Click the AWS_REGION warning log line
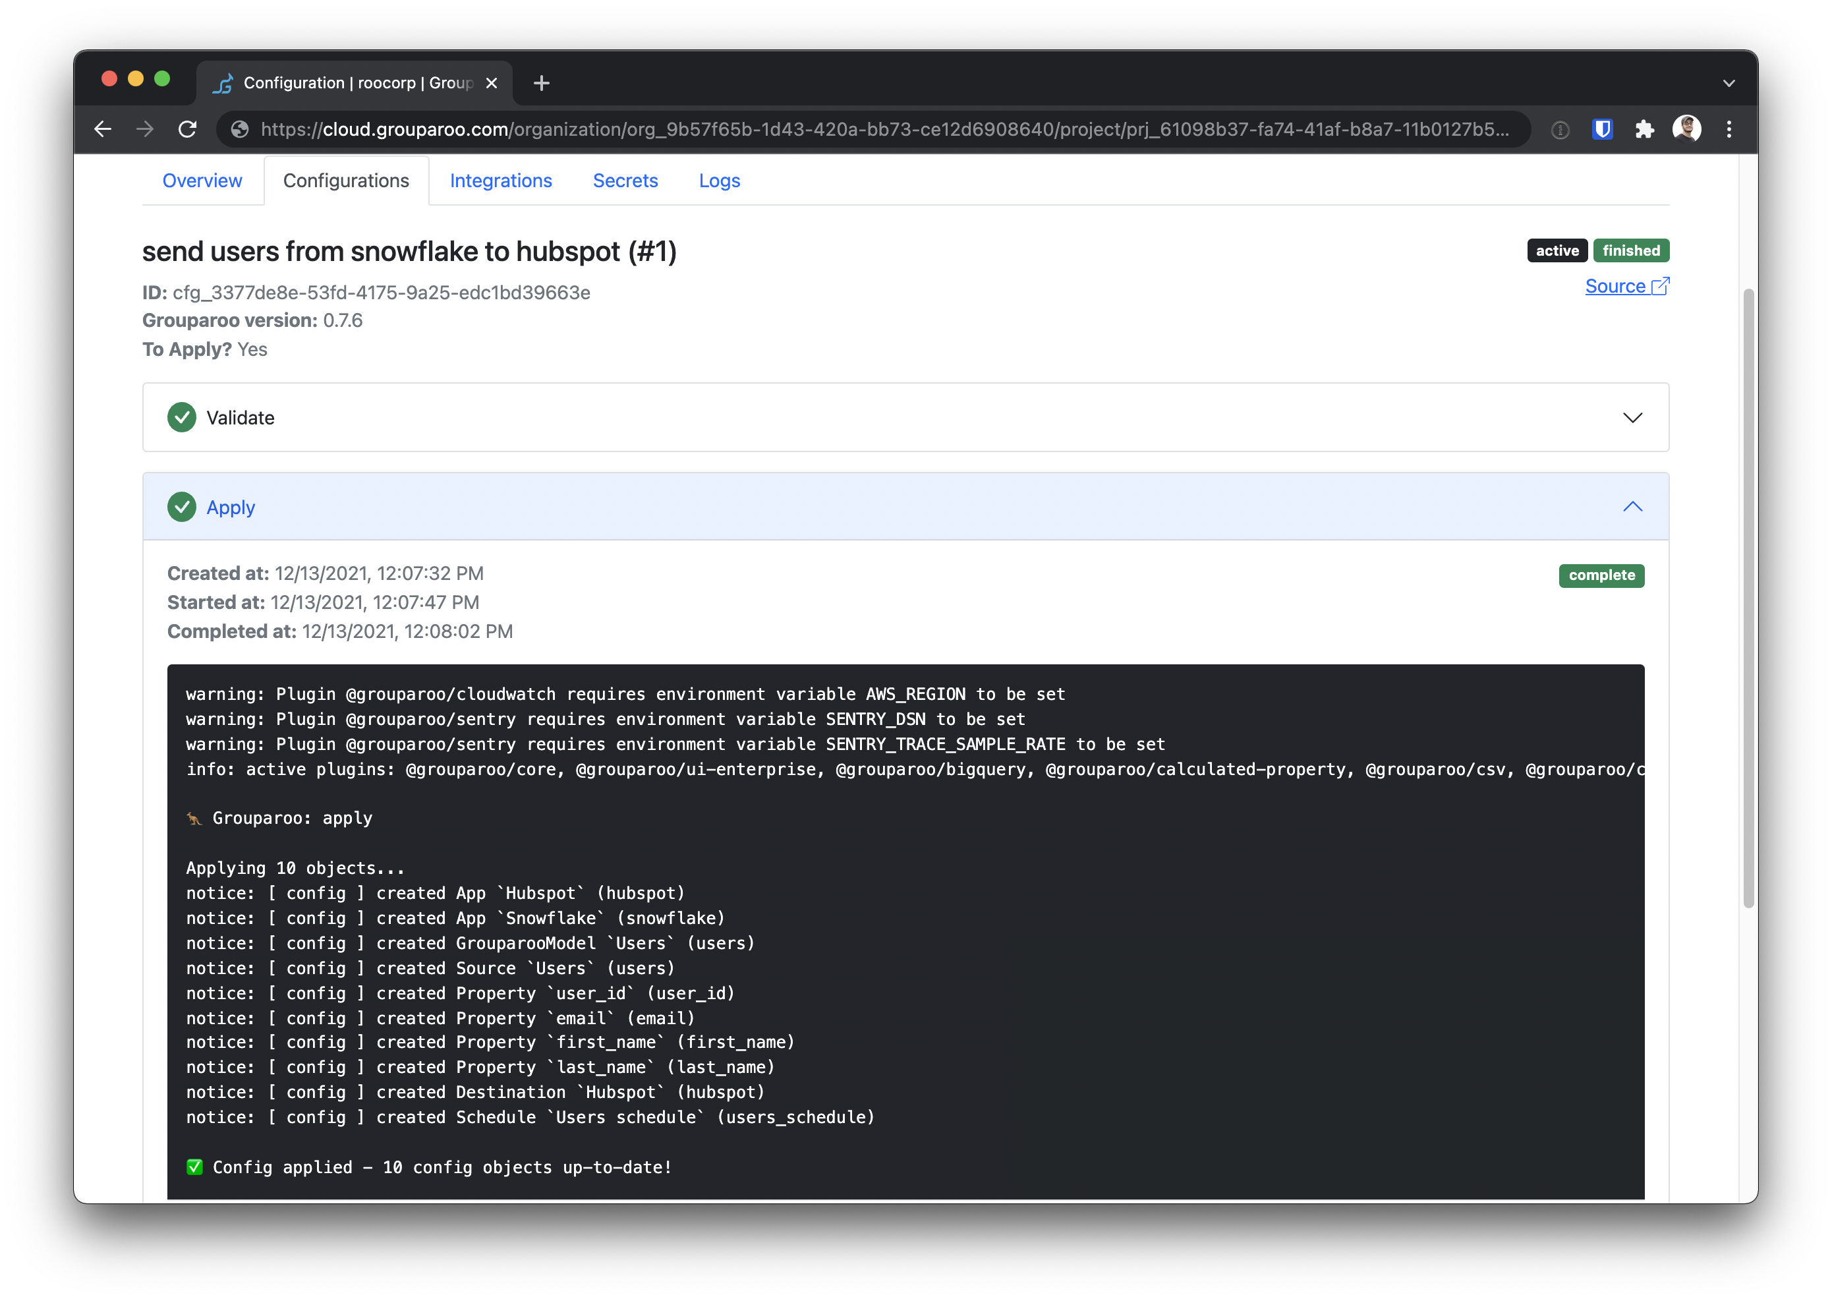Viewport: 1832px width, 1301px height. (x=625, y=694)
